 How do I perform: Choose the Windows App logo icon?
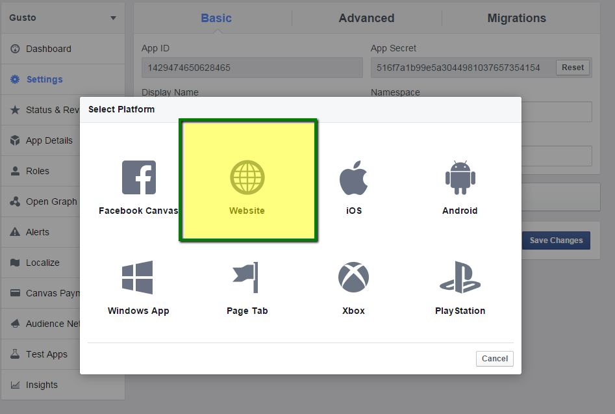point(137,278)
